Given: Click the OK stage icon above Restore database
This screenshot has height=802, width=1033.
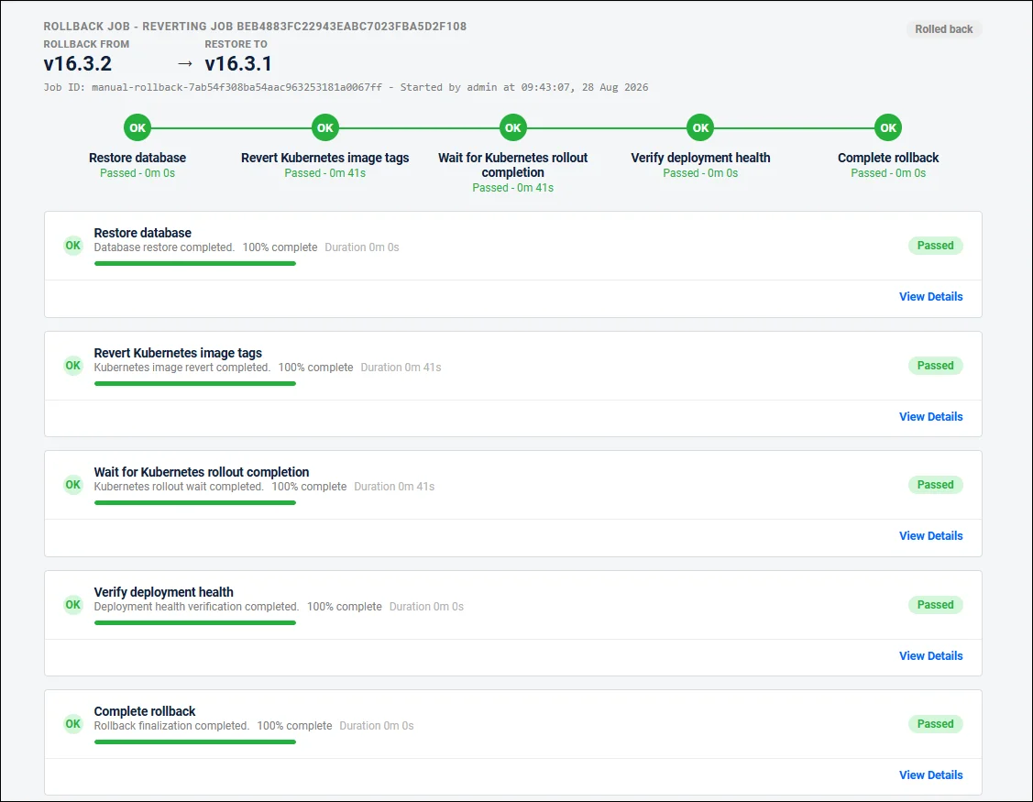Looking at the screenshot, I should (137, 127).
